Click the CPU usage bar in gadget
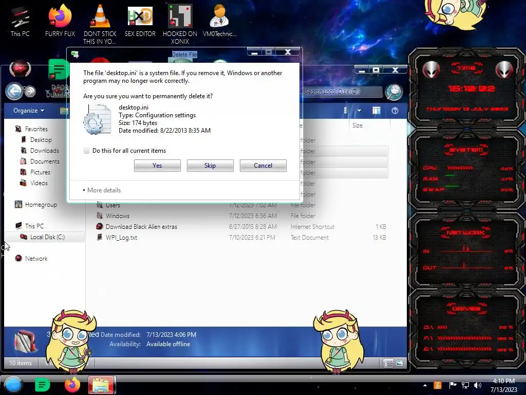526x395 pixels. tap(460, 168)
